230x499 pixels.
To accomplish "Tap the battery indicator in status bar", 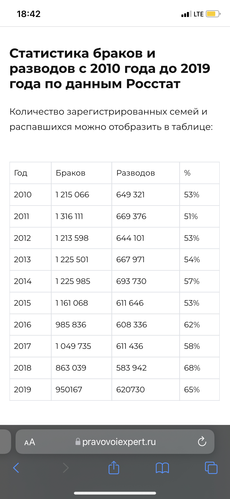I will [x=213, y=14].
